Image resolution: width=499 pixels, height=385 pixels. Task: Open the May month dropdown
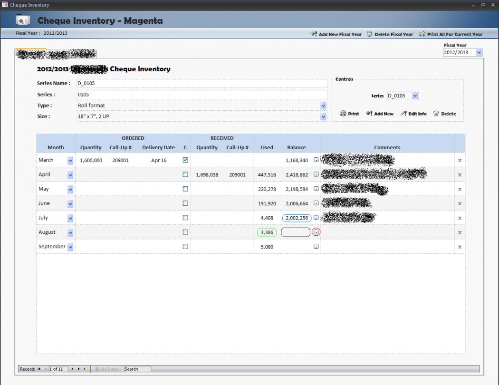[x=70, y=190]
